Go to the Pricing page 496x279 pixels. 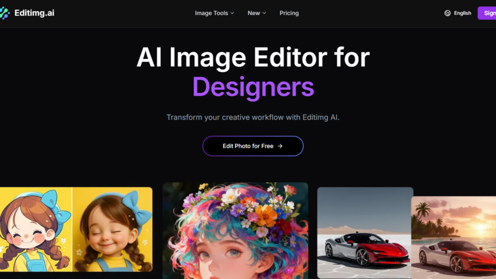289,13
